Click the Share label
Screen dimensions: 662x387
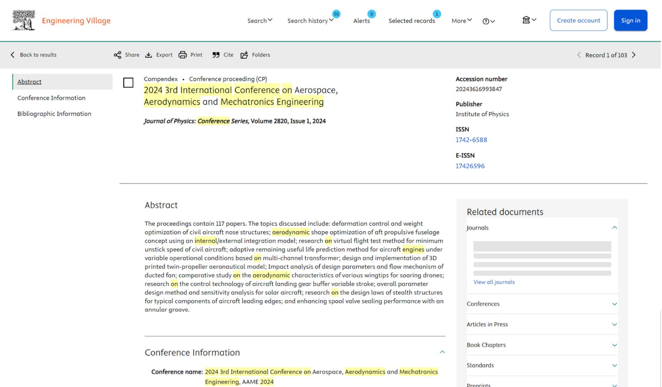tap(132, 55)
